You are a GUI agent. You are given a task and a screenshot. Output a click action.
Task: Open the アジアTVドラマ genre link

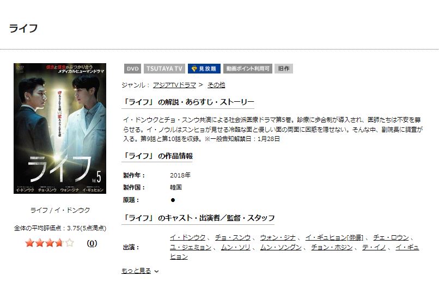[174, 85]
